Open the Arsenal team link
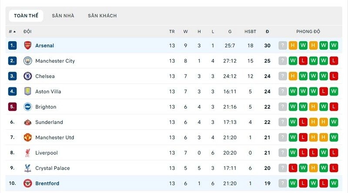 coord(45,45)
